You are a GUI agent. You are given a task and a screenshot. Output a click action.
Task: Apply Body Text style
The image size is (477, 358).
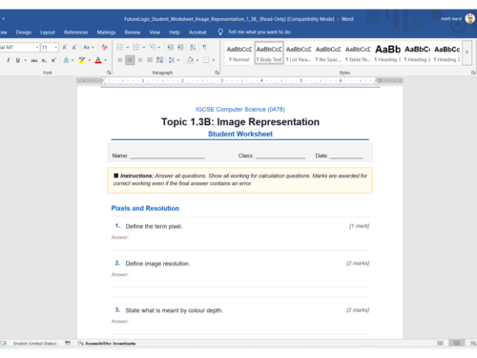(269, 53)
